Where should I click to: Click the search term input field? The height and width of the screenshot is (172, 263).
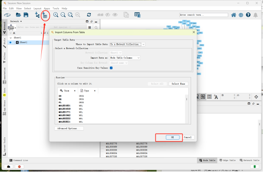click(x=204, y=15)
